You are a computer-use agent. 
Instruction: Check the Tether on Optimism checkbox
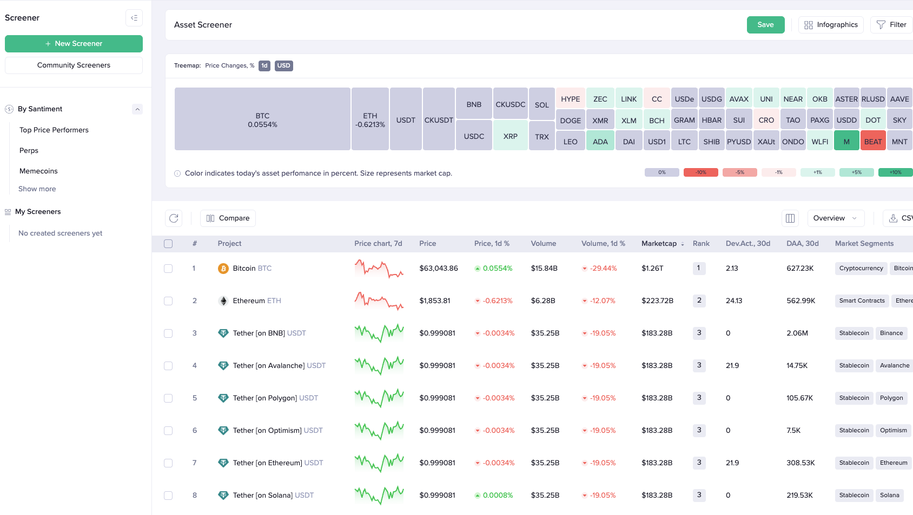pyautogui.click(x=168, y=431)
